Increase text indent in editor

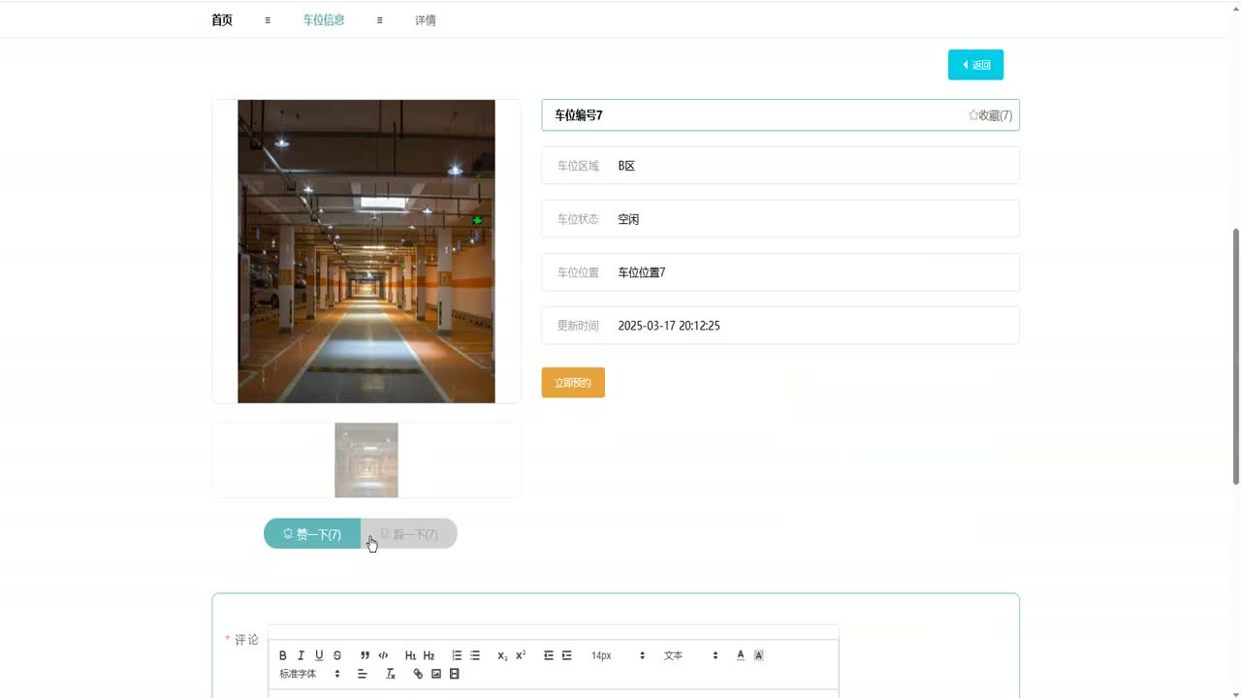pyautogui.click(x=567, y=655)
